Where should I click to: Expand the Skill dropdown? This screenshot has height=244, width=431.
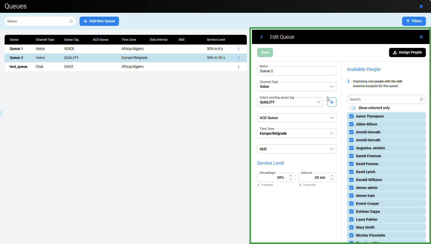point(331,149)
